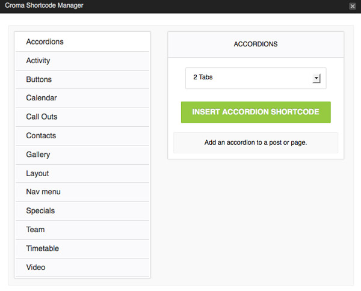Open the Call Outs shortcode option
Image resolution: width=361 pixels, height=291 pixels.
point(82,117)
